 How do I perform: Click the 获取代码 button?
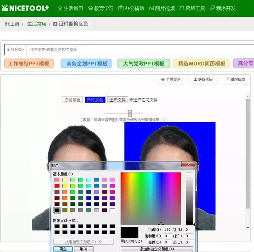[203, 79]
